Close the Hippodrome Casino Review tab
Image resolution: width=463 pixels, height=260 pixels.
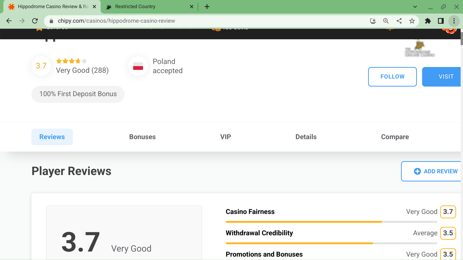point(94,7)
